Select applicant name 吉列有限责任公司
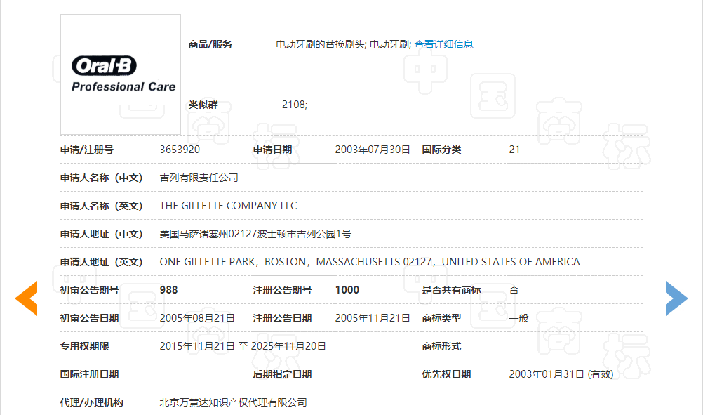The image size is (703, 415). [199, 178]
